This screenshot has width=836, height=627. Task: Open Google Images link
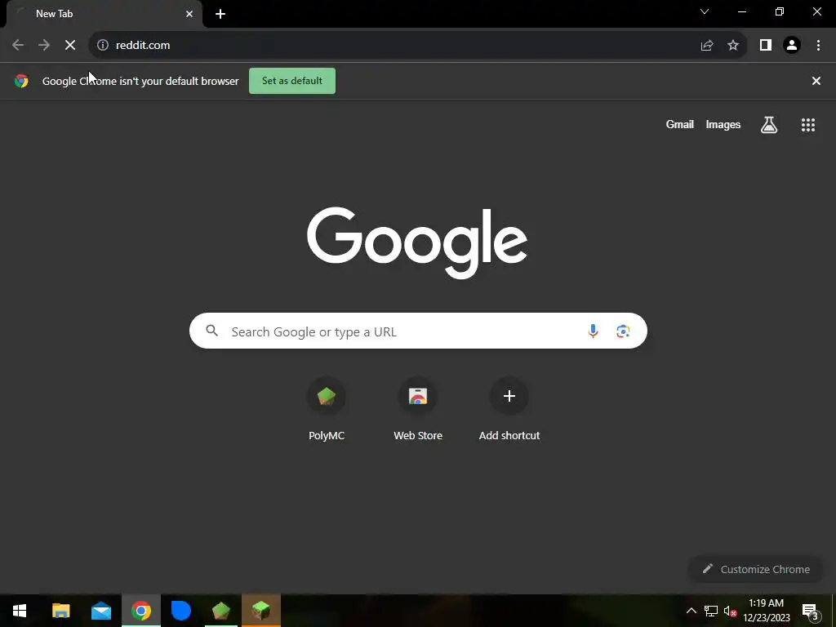723,124
